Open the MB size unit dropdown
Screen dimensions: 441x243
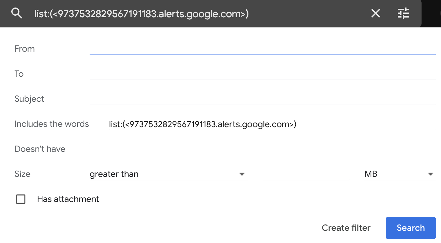[400, 174]
